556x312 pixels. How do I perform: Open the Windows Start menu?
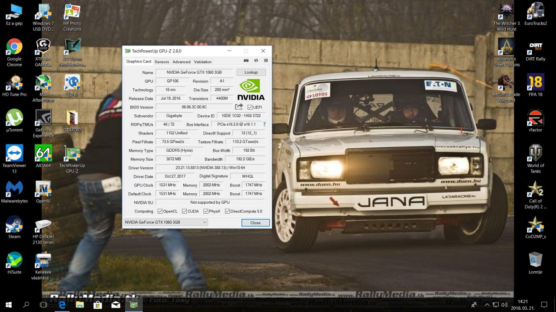pyautogui.click(x=8, y=305)
